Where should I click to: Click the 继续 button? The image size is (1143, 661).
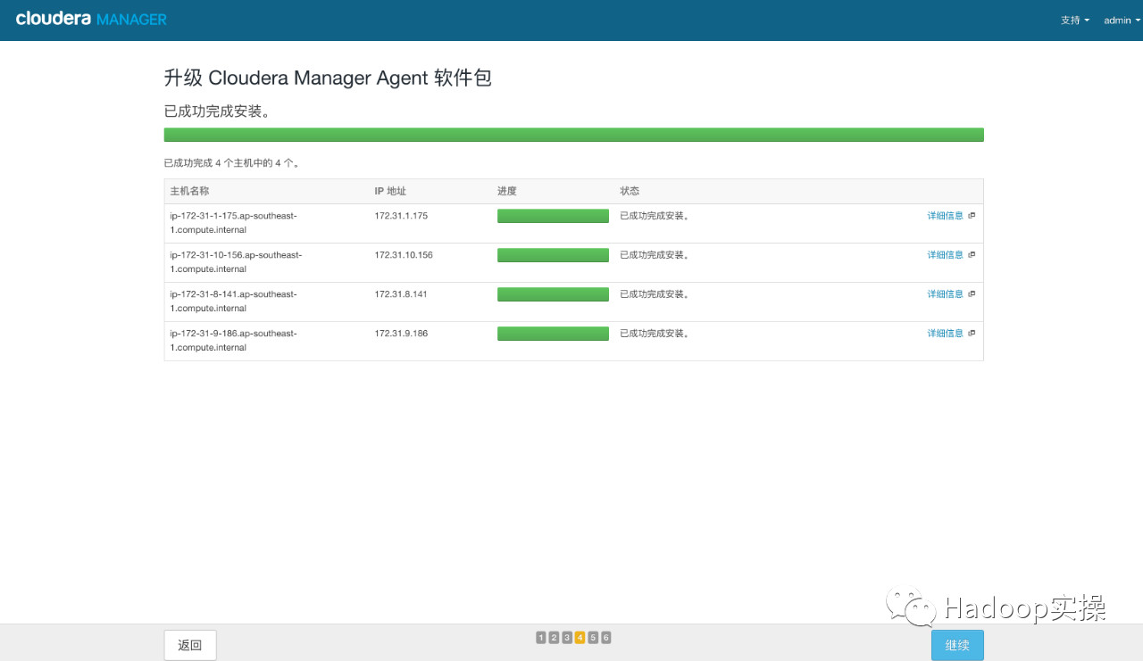tap(957, 645)
